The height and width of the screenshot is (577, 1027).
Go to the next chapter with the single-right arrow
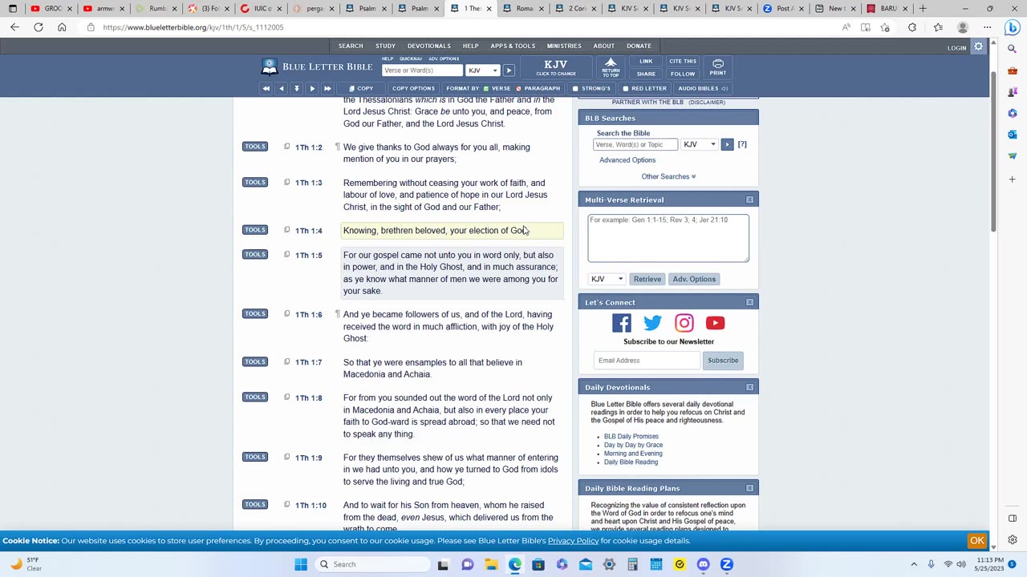coord(312,88)
